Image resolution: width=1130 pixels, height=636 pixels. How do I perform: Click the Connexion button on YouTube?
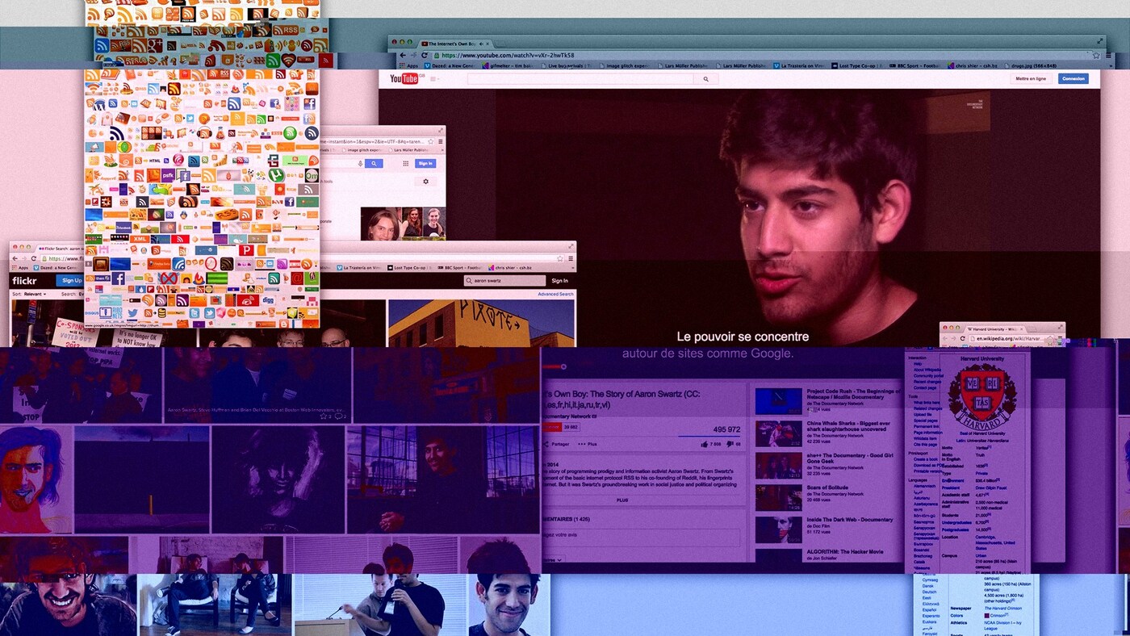1073,78
